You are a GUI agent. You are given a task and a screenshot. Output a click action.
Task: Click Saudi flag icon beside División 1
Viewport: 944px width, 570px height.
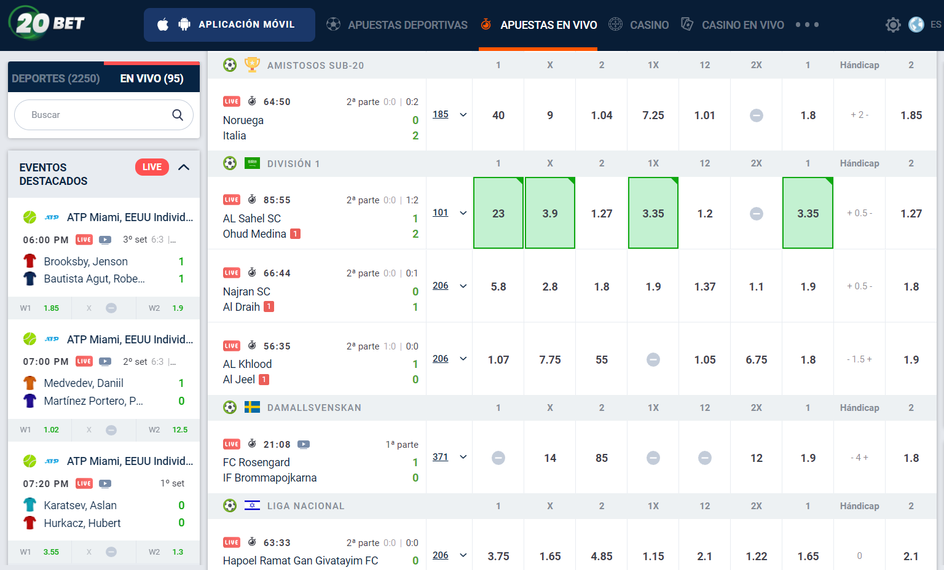[x=252, y=163]
